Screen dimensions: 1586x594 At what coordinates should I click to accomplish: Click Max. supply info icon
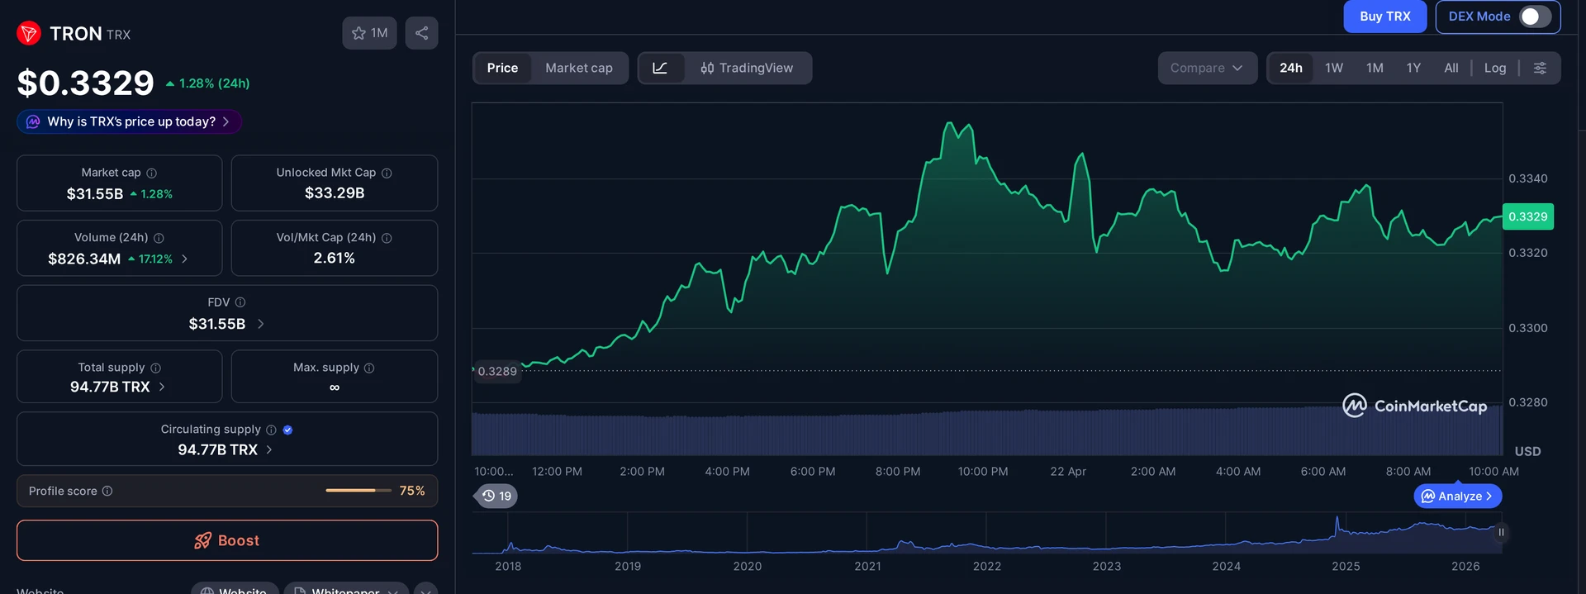tap(369, 368)
